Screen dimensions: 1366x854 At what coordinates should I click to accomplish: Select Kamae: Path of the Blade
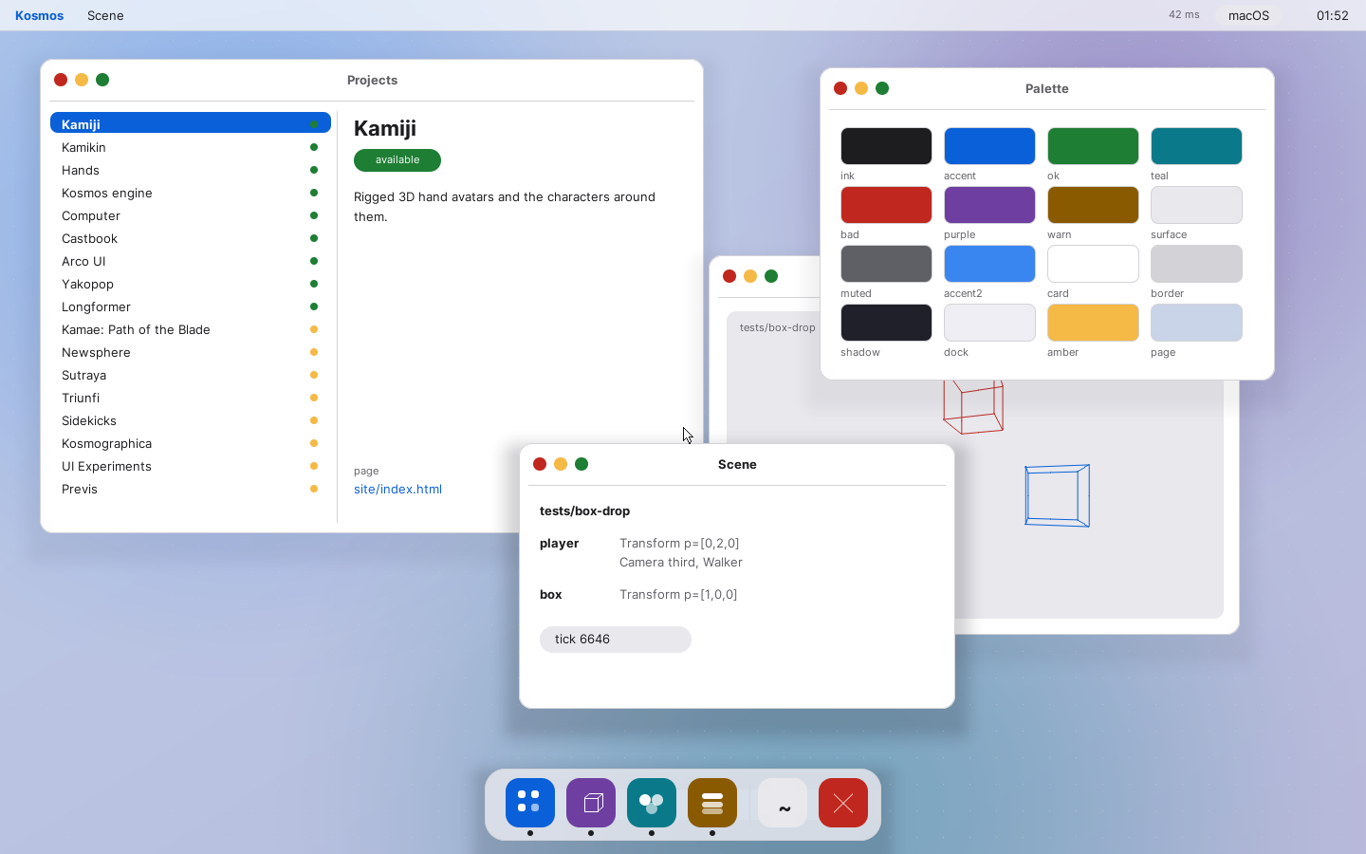pos(191,329)
